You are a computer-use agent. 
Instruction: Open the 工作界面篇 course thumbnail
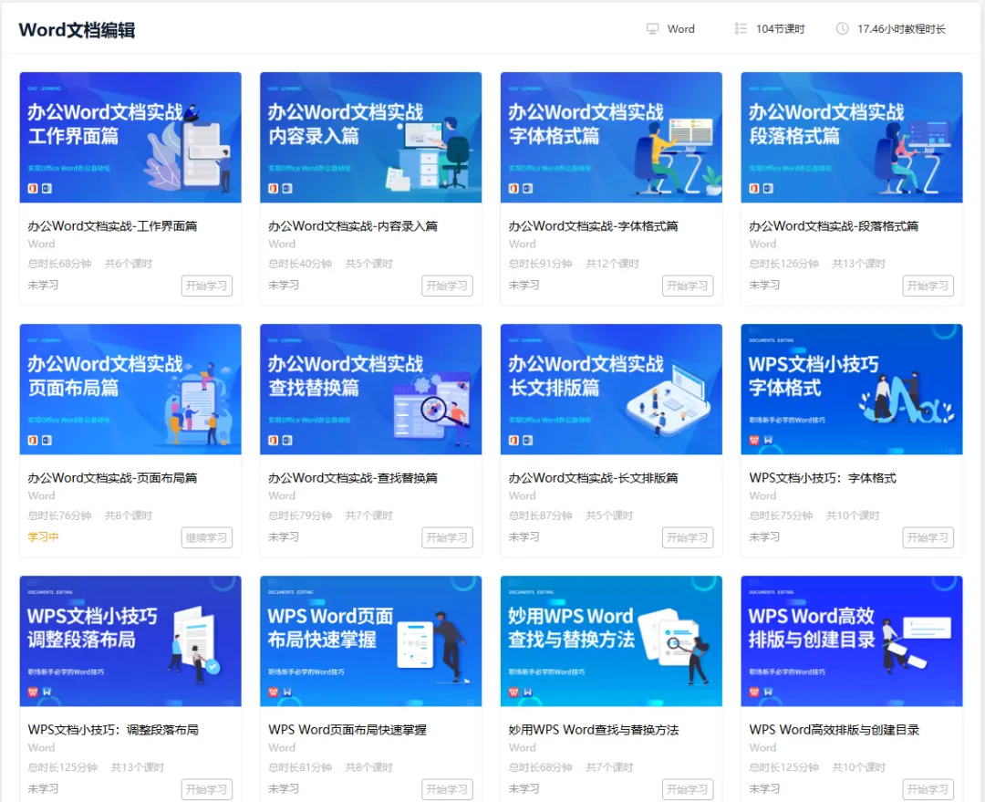pos(130,137)
